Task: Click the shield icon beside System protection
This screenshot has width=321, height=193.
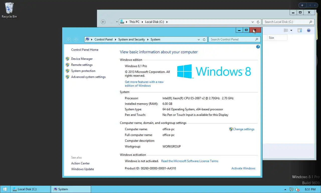Action: pyautogui.click(x=67, y=71)
